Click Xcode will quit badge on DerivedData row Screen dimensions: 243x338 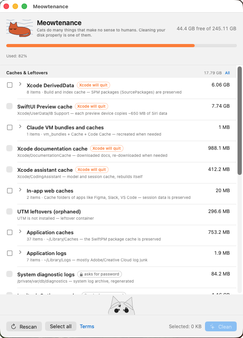93,85
